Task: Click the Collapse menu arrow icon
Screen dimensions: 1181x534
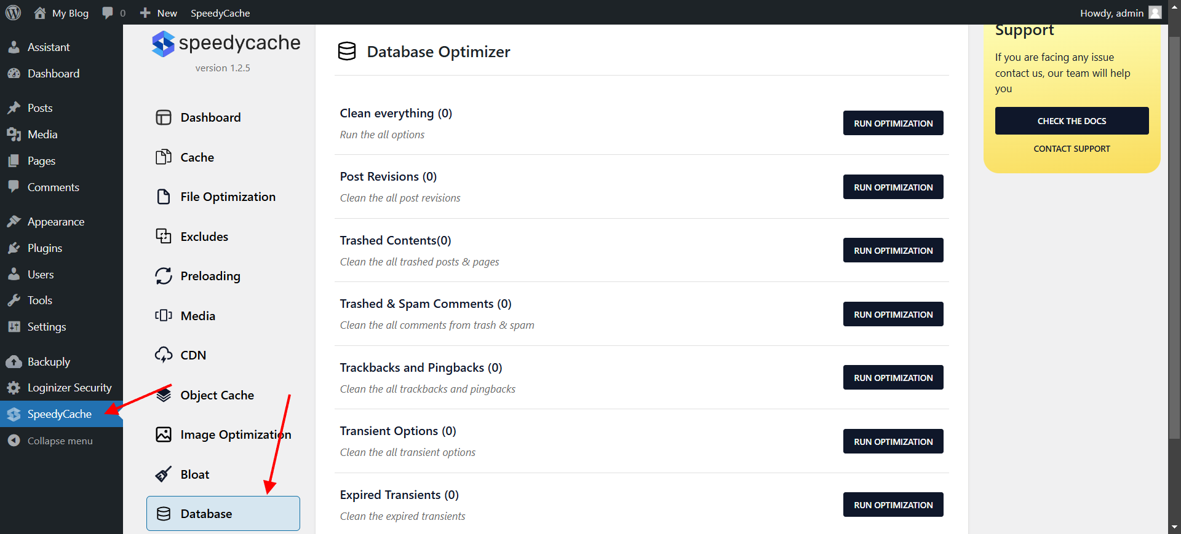Action: pyautogui.click(x=14, y=441)
